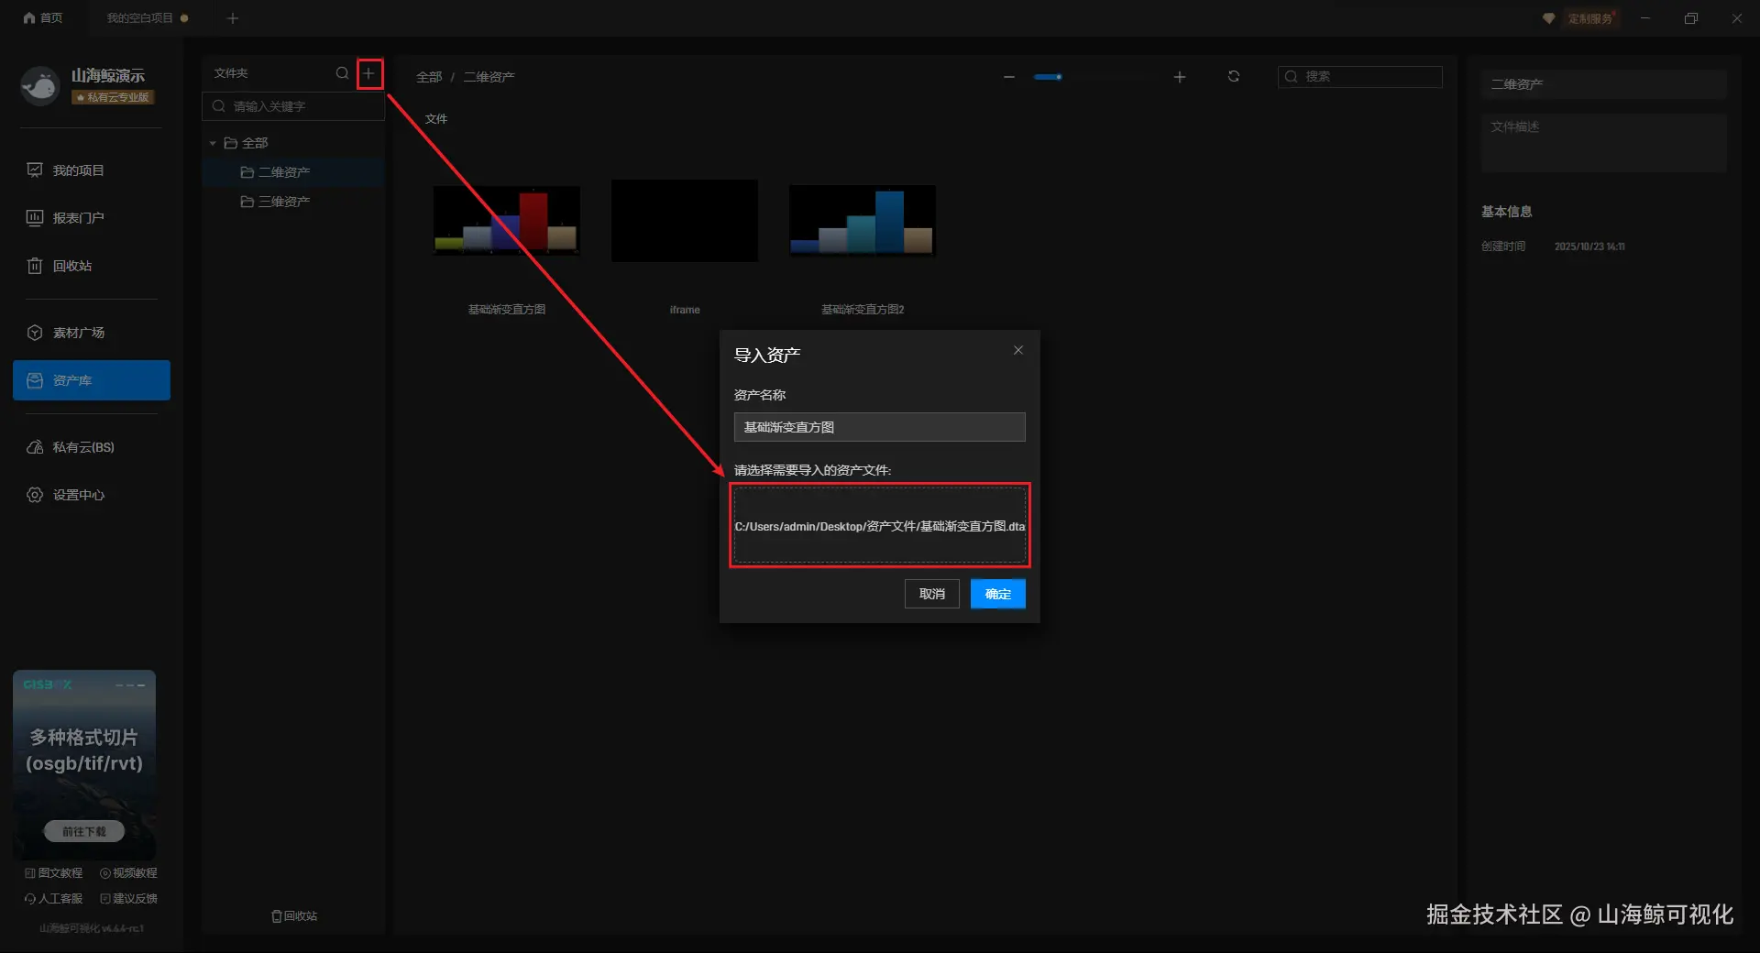
Task: Click the 报表门户 chart icon
Action: click(35, 218)
